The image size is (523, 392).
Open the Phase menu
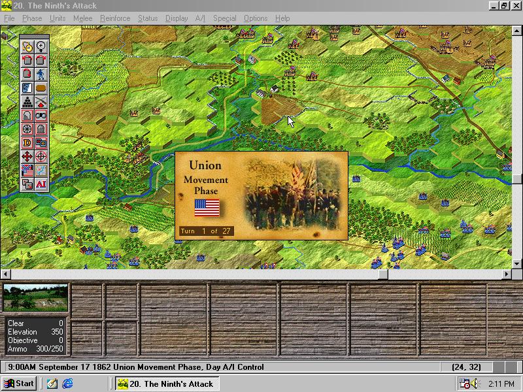pyautogui.click(x=32, y=18)
